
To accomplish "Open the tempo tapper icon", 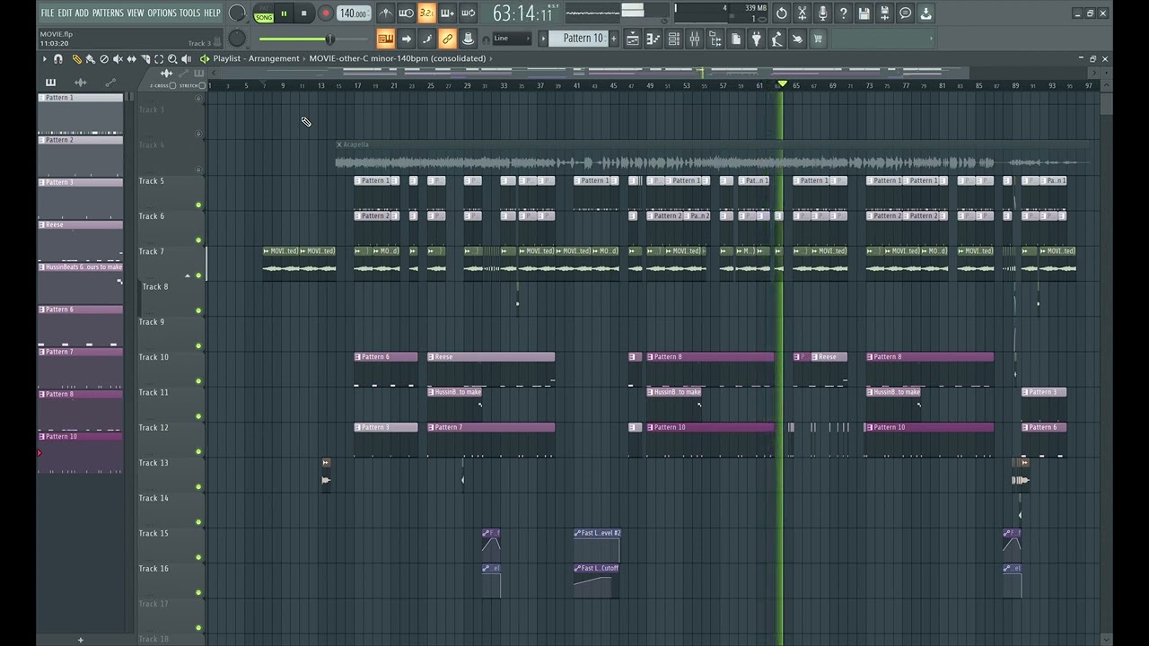I will [x=776, y=39].
